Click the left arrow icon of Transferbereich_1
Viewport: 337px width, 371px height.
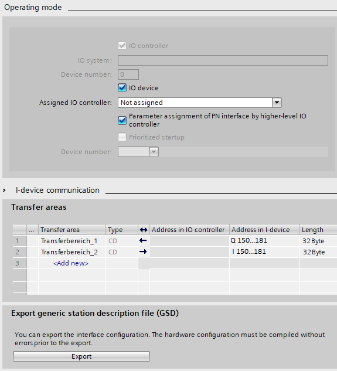click(x=143, y=241)
